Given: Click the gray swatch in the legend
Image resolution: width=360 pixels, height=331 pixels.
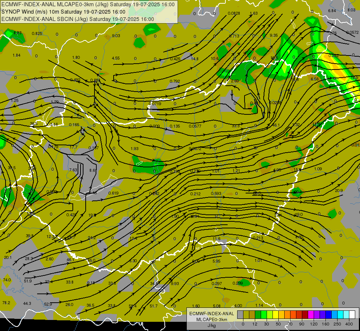Looking at the screenshot, I should pos(240,314).
